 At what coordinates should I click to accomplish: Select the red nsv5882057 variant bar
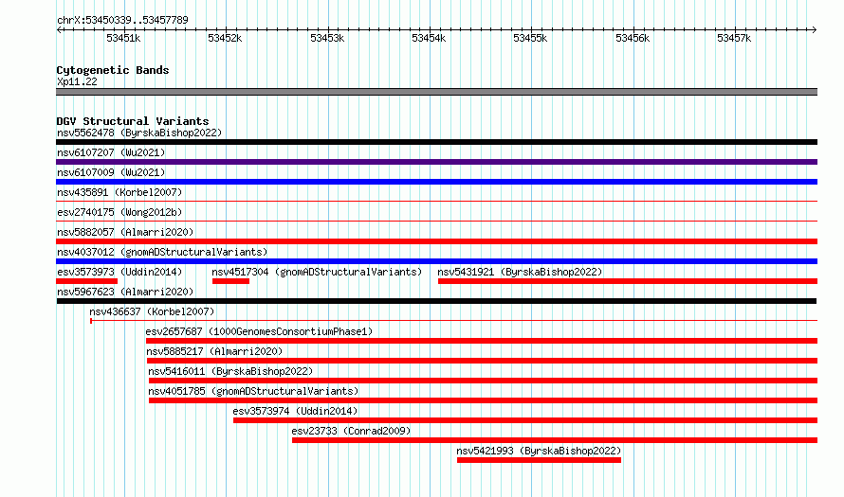click(436, 241)
